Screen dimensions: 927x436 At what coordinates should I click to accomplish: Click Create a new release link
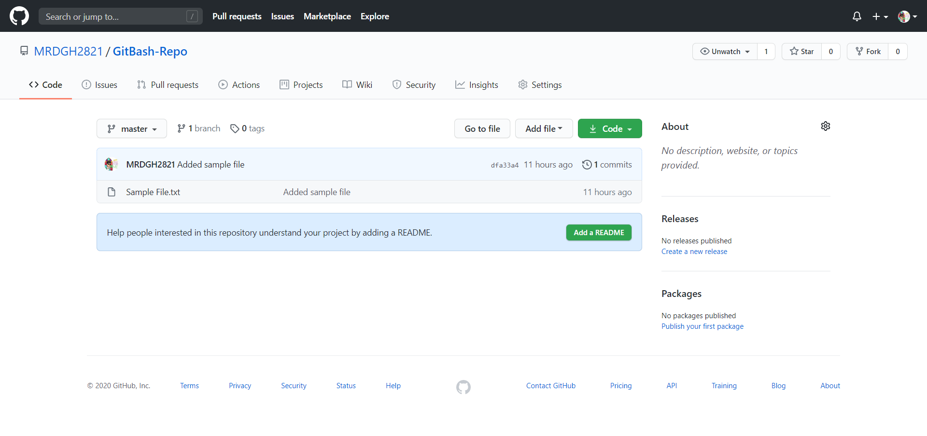(694, 252)
